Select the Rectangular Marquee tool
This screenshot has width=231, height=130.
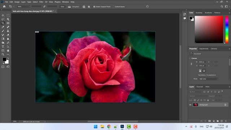point(8,15)
